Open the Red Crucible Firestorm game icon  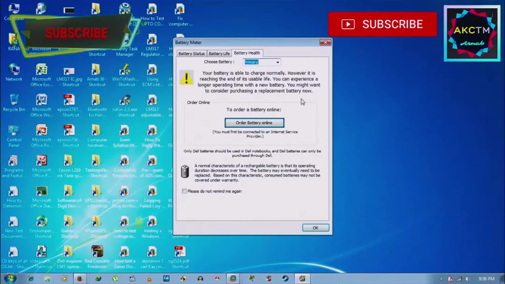97,257
